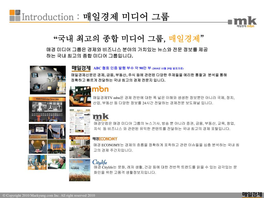Click the description starting '매일경제신문은 경제, 금융'
The height and width of the screenshot is (198, 264).
click(x=149, y=77)
